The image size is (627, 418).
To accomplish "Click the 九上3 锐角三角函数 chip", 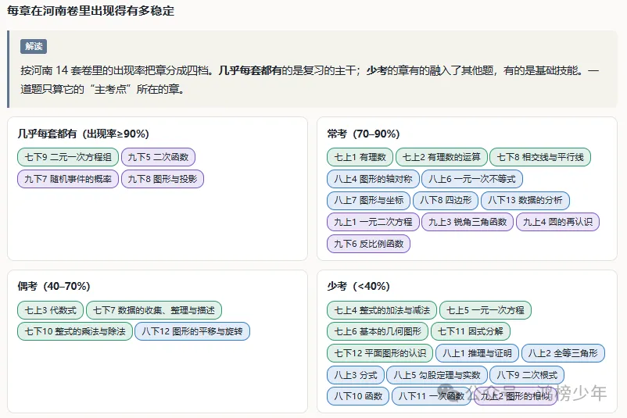I will tap(468, 222).
